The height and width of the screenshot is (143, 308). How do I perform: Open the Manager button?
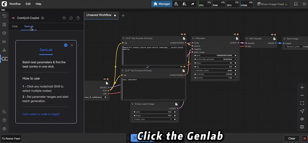(162, 4)
